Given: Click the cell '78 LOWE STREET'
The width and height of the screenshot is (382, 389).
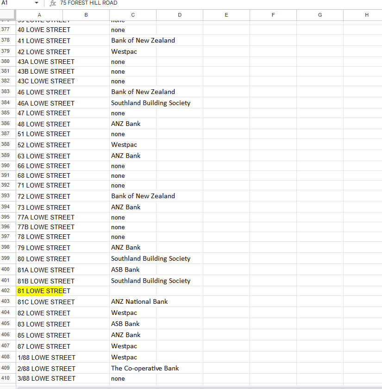Looking at the screenshot, I should pos(39,237).
